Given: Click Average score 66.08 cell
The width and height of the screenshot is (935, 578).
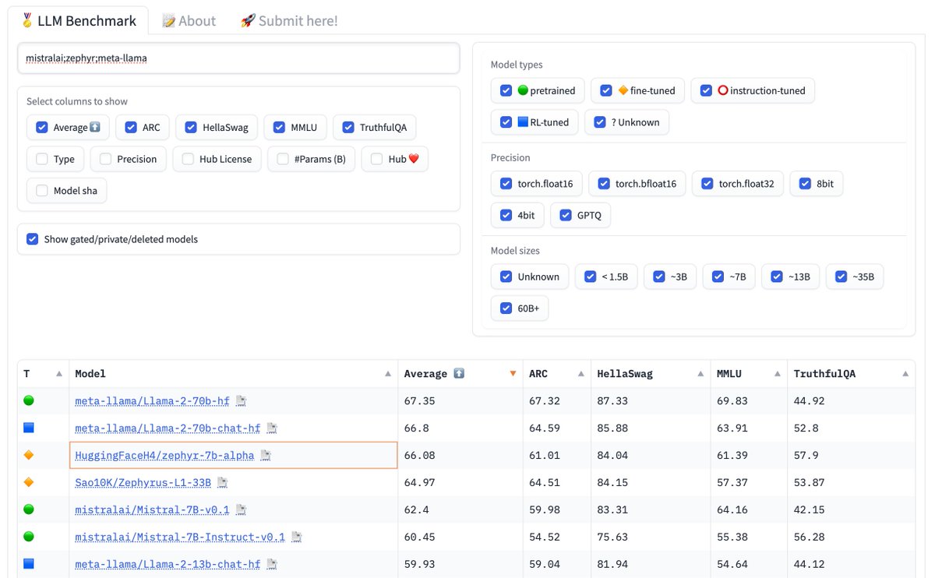Looking at the screenshot, I should click(x=460, y=456).
